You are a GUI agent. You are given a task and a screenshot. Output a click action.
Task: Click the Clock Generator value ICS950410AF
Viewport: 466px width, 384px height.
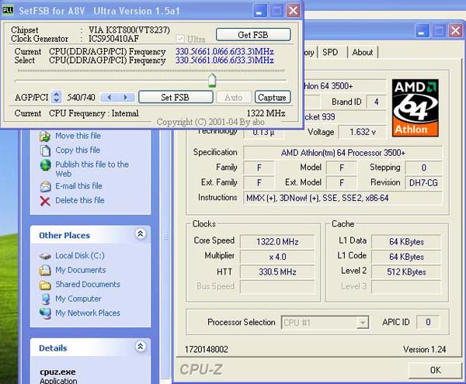(x=115, y=39)
